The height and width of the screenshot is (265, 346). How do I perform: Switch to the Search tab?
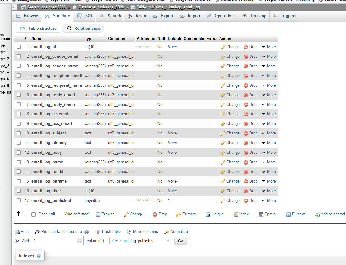coord(110,16)
